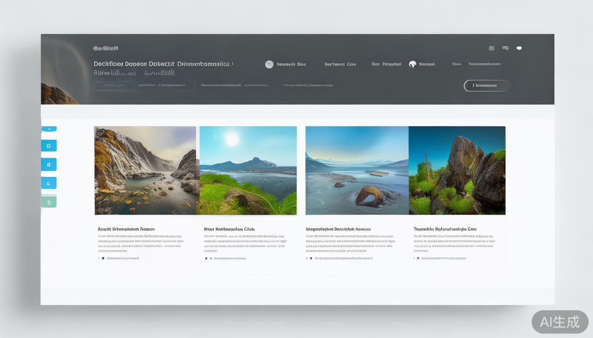Click the fourth blue sidebar button
Viewport: 593px width, 338px height.
point(49,183)
